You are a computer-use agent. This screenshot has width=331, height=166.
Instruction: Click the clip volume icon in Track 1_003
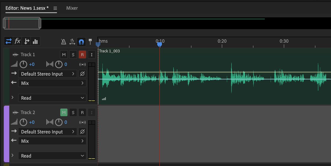(104, 99)
